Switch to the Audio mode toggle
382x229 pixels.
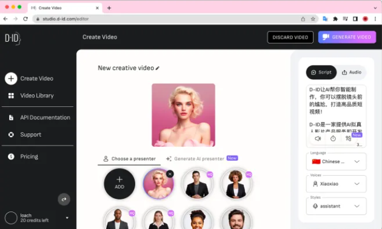(x=352, y=73)
